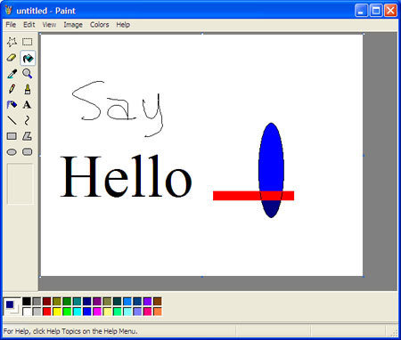The width and height of the screenshot is (401, 340).
Task: Select the Pencil tool
Action: [x=12, y=89]
